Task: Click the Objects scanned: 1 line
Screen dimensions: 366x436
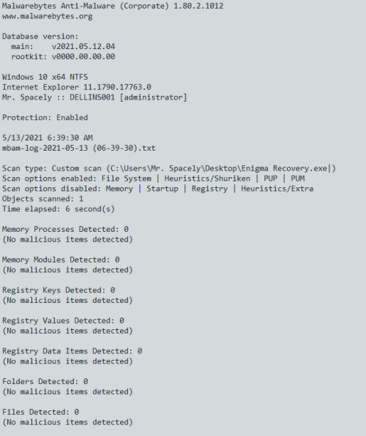Action: coord(42,199)
